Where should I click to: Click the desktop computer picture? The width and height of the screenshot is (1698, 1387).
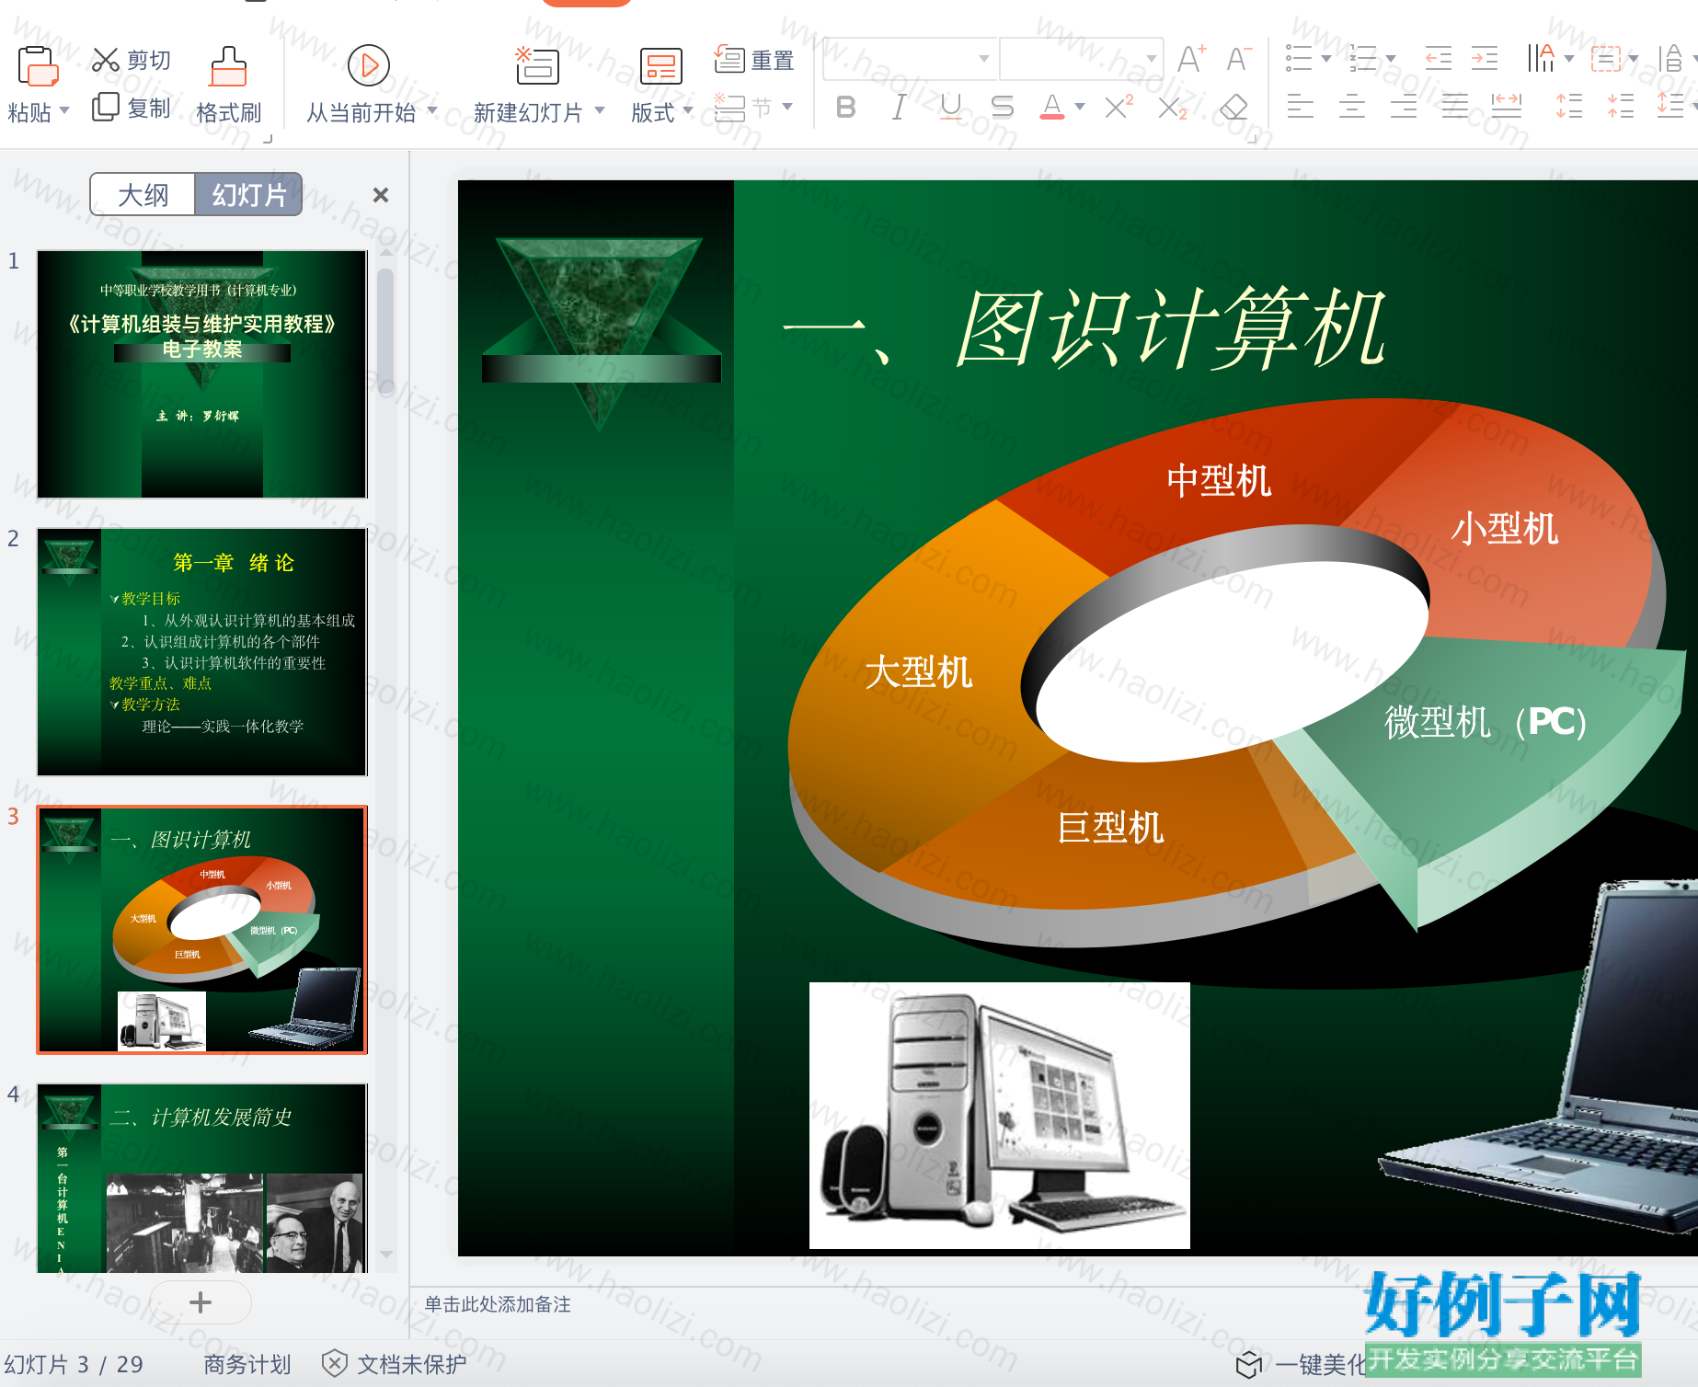(1000, 1116)
